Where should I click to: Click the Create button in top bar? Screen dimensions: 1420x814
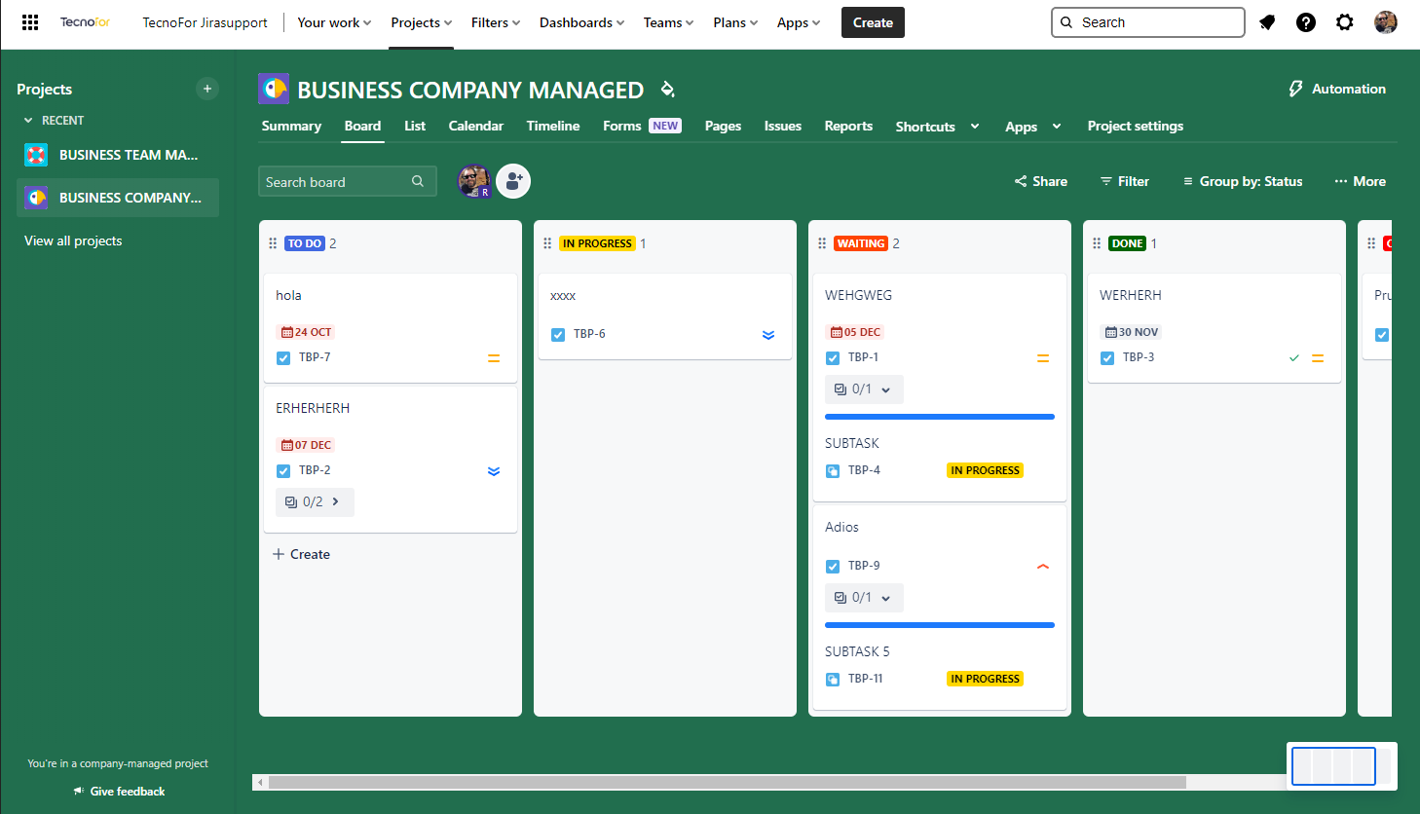click(x=873, y=22)
